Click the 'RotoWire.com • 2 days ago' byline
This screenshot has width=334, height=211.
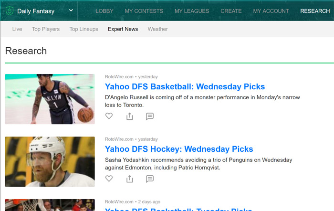pos(133,201)
